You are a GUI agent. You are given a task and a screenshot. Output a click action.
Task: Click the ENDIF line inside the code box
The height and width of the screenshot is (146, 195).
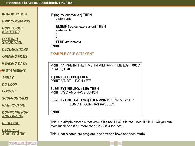(55, 112)
